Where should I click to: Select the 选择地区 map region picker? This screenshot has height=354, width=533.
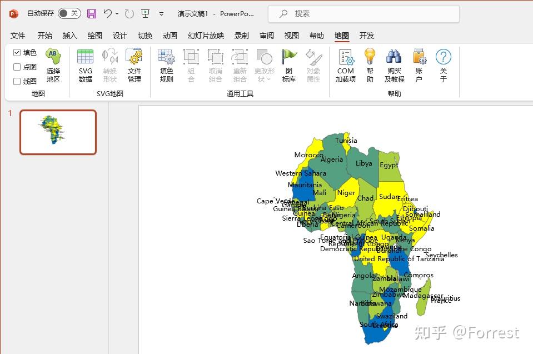point(53,64)
